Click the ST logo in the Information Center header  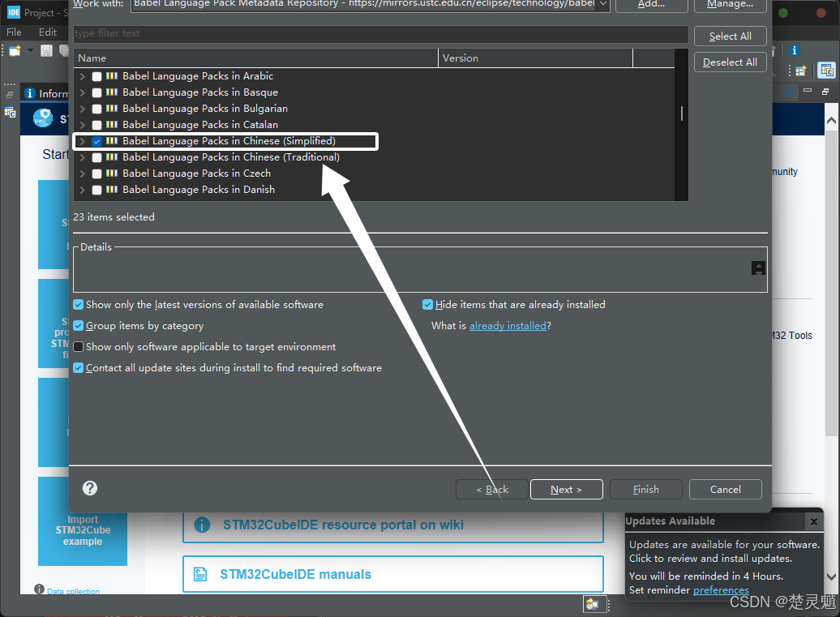(x=43, y=118)
